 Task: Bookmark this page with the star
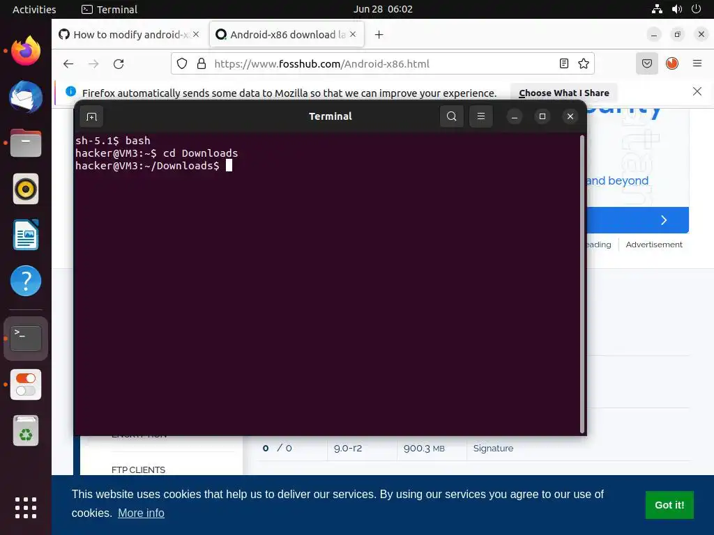[x=584, y=63]
